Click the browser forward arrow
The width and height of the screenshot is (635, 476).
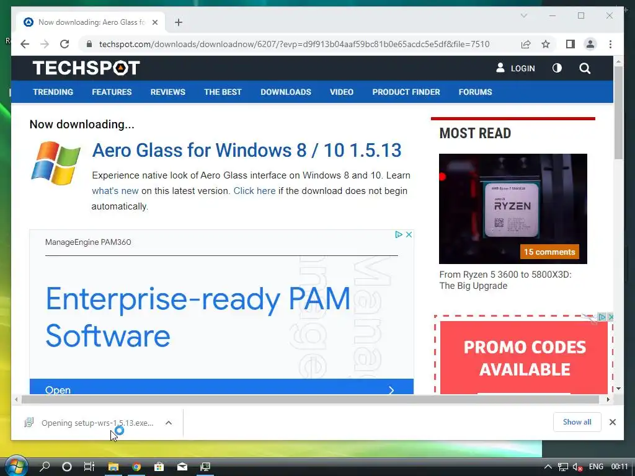click(x=45, y=44)
